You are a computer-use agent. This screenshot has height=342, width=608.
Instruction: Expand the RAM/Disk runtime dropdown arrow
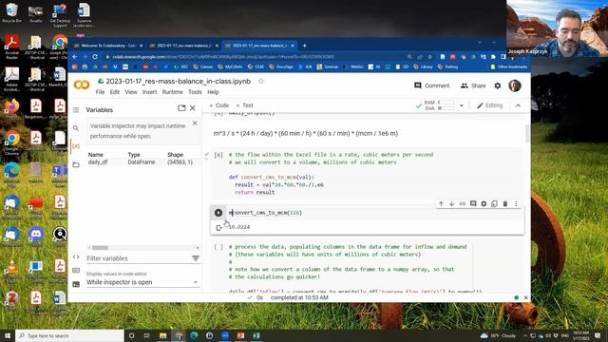pyautogui.click(x=462, y=105)
